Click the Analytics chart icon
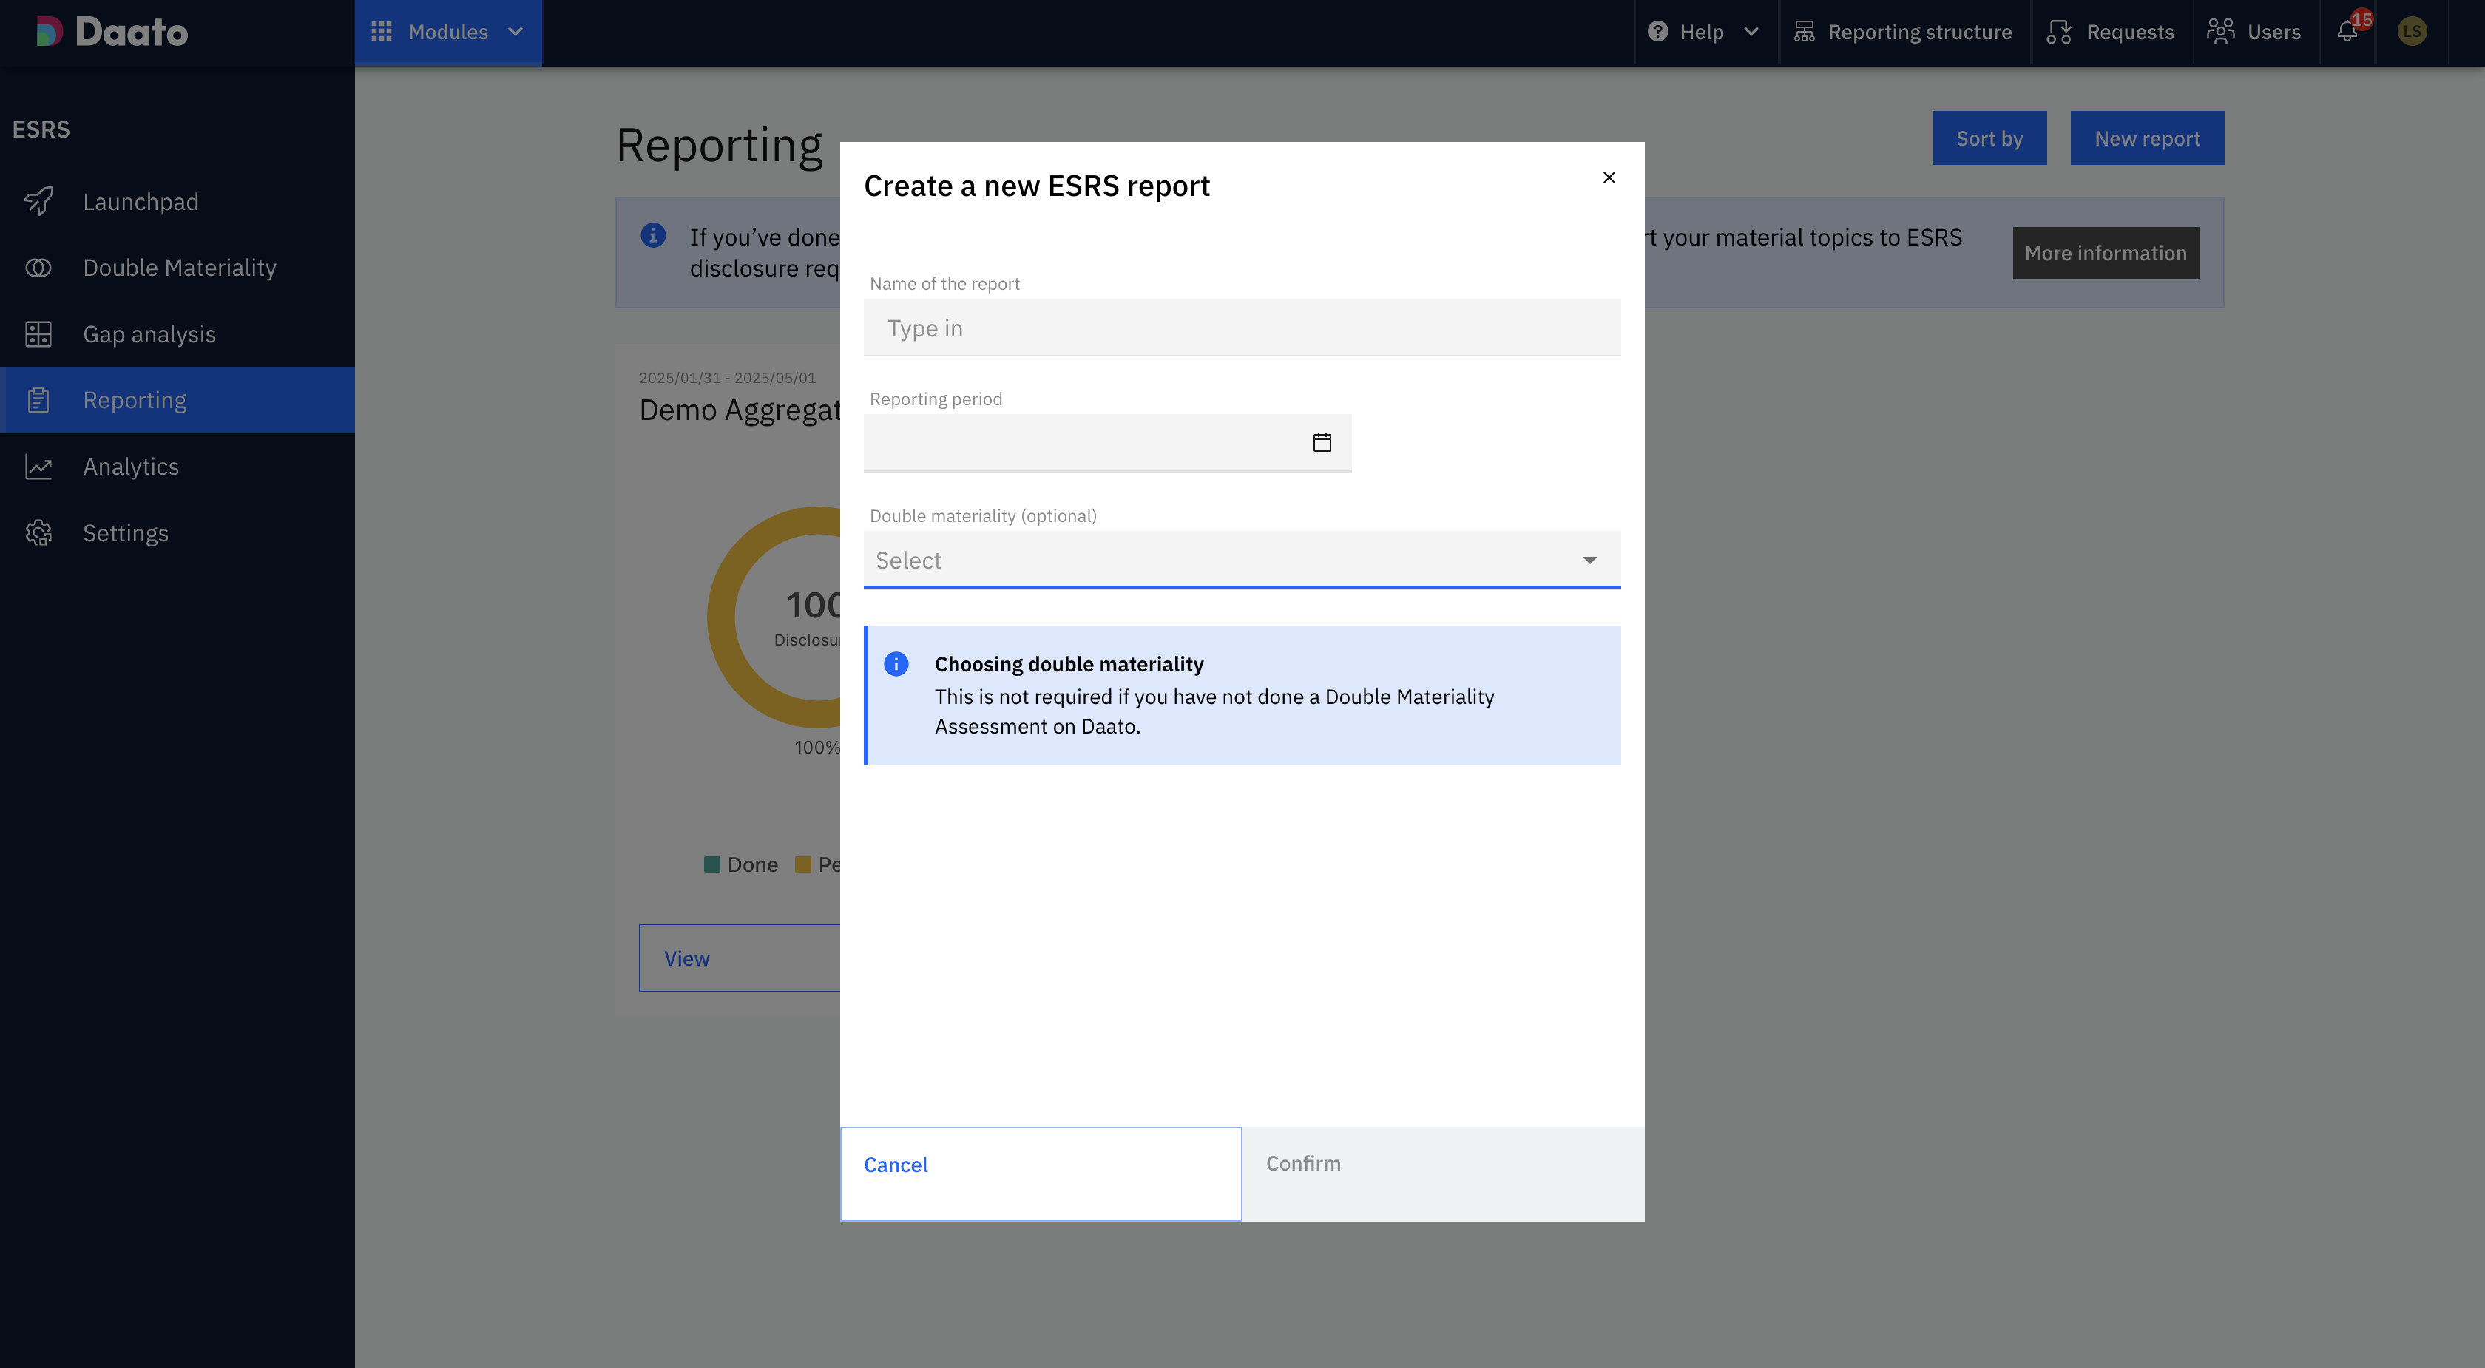 click(38, 467)
